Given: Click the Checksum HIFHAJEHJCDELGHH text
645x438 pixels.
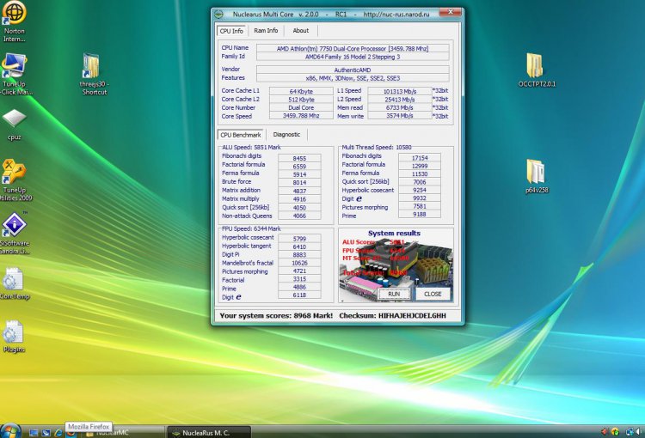Looking at the screenshot, I should pyautogui.click(x=392, y=315).
